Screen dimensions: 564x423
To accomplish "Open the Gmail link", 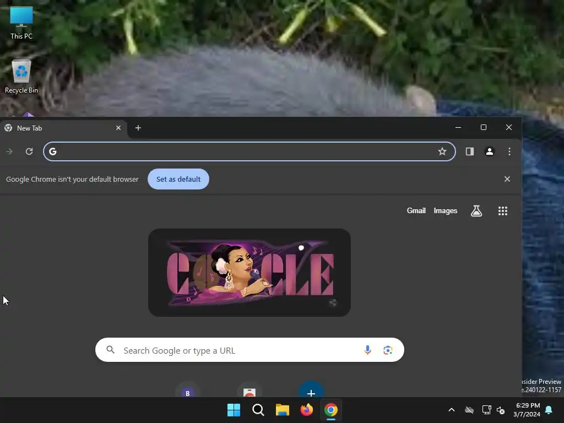I will (416, 211).
